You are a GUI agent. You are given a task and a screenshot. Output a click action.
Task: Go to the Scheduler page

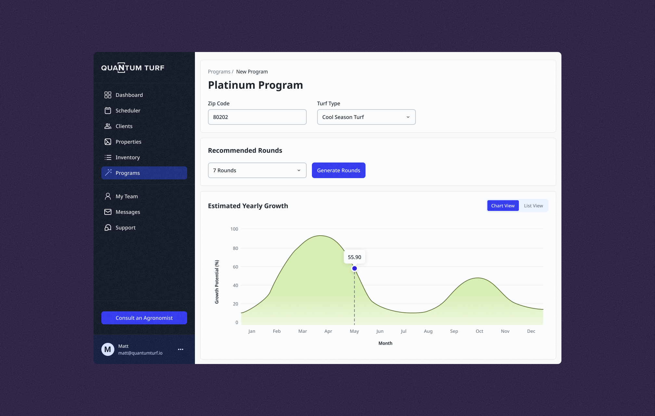pos(144,110)
